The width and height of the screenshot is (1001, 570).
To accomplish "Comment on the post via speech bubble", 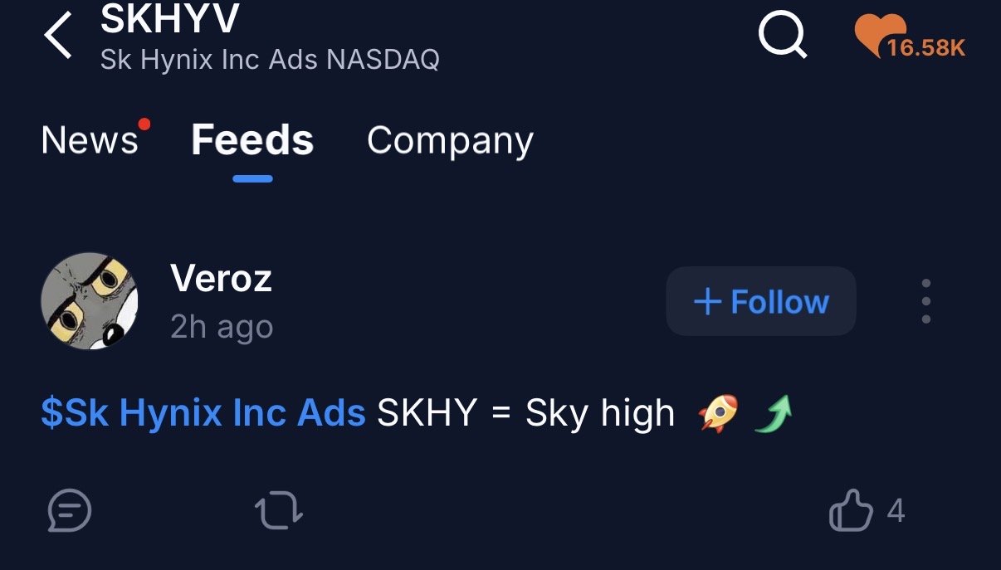I will tap(69, 511).
